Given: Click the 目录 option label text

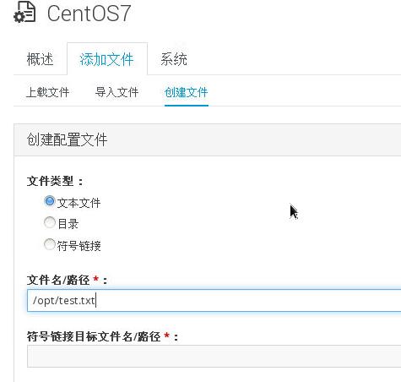Looking at the screenshot, I should coord(68,224).
